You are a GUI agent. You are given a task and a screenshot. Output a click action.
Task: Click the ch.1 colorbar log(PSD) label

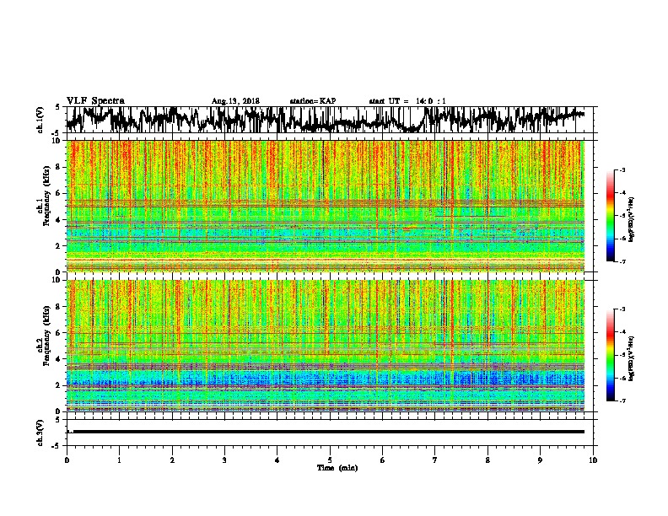631,220
